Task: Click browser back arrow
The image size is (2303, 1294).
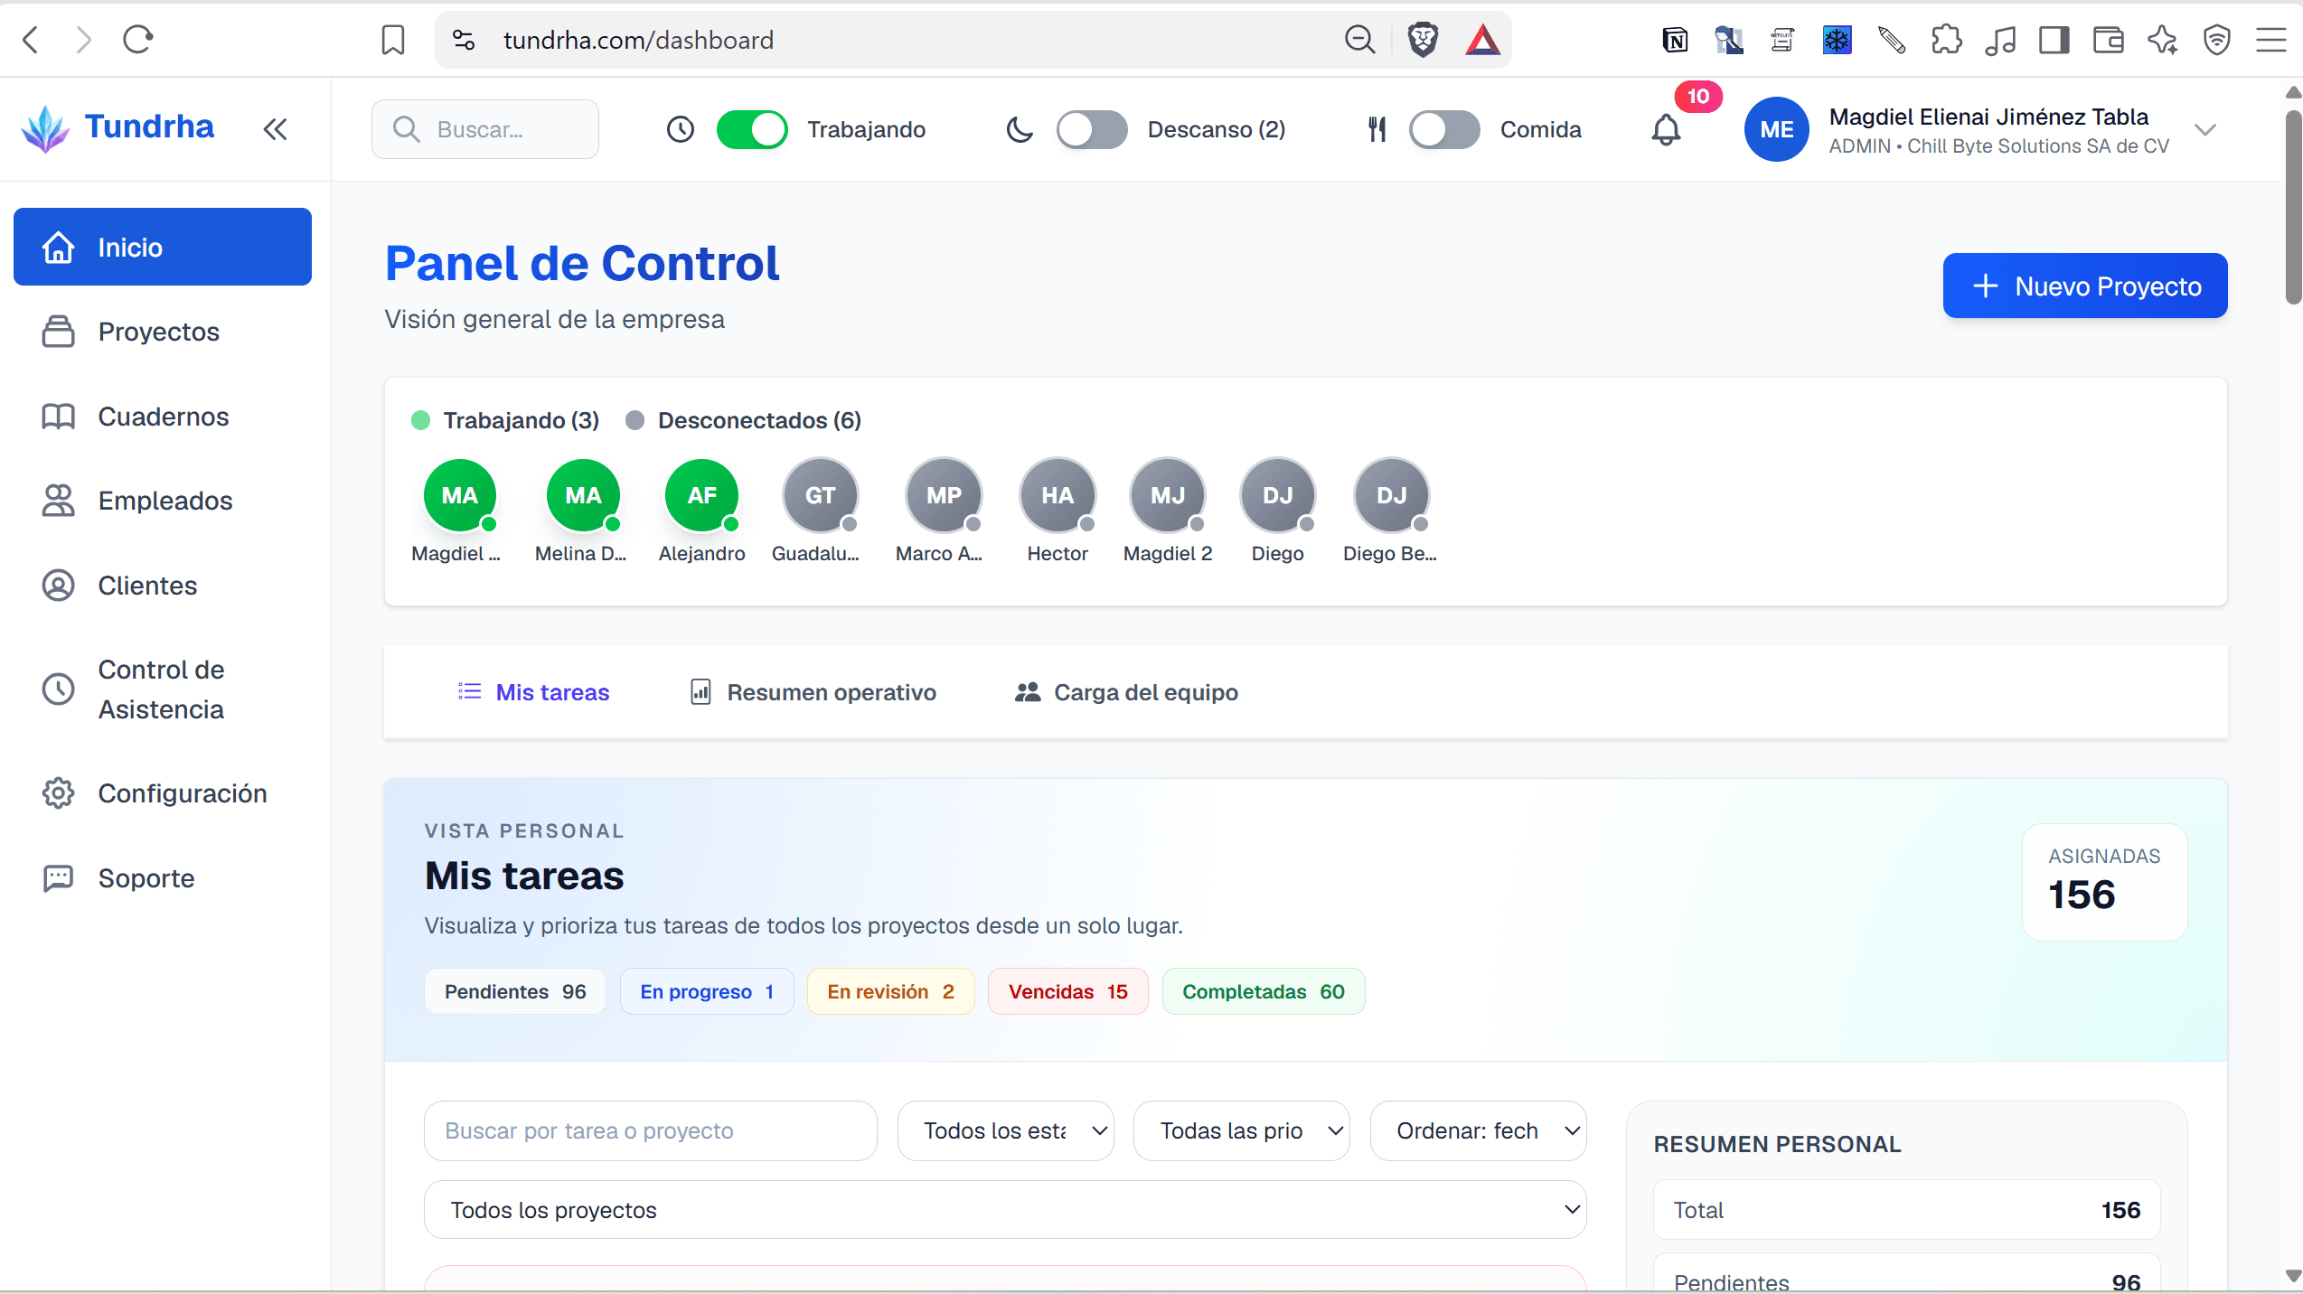Action: click(31, 40)
